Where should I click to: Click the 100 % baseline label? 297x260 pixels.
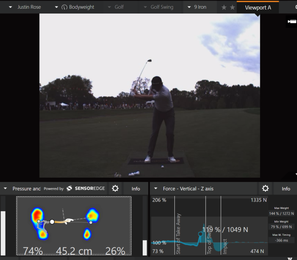(159, 243)
